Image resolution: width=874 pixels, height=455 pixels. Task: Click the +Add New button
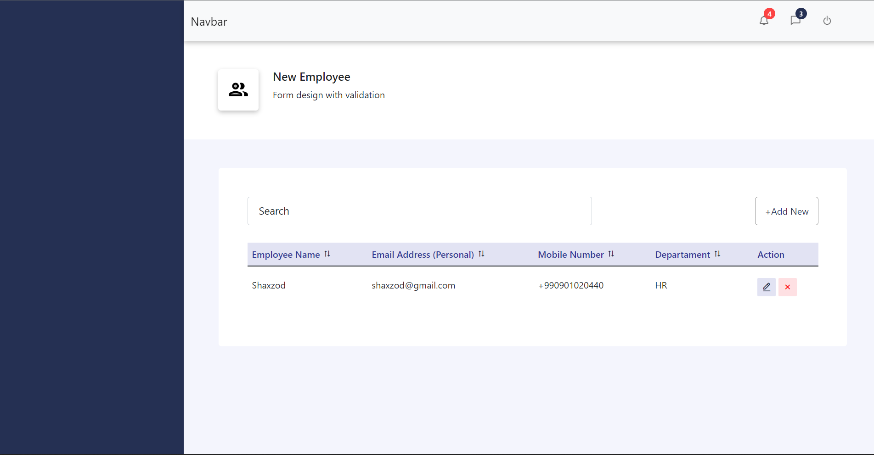click(787, 211)
